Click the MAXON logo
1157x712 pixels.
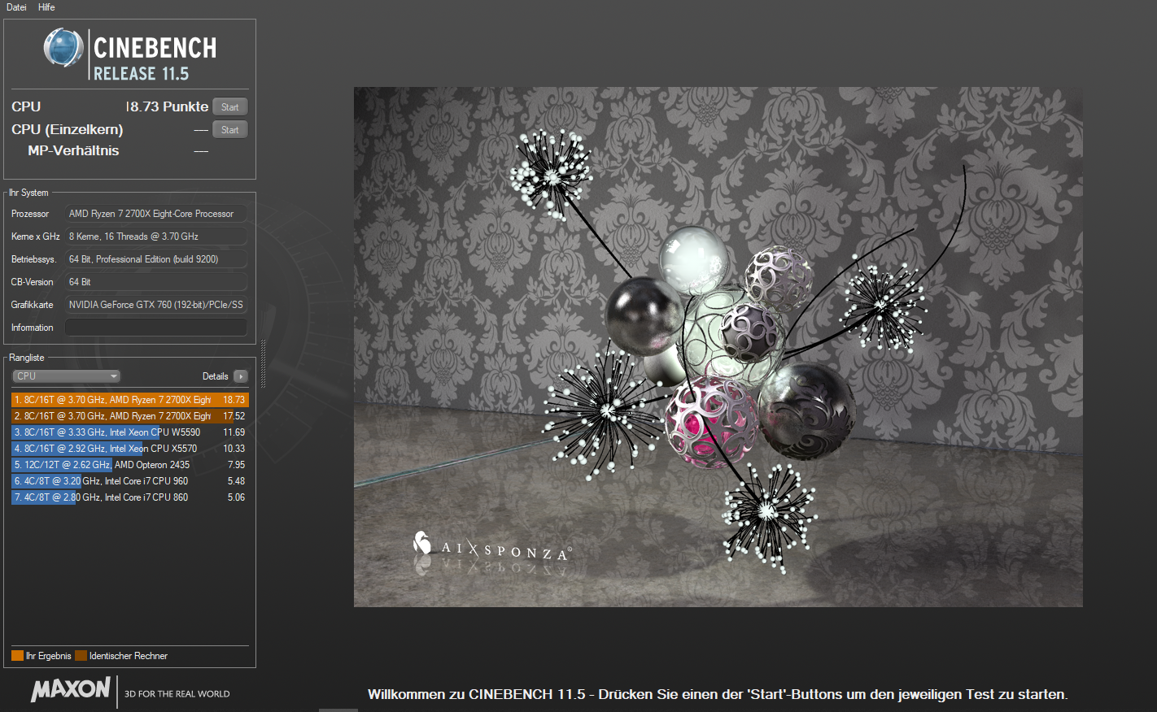coord(71,689)
